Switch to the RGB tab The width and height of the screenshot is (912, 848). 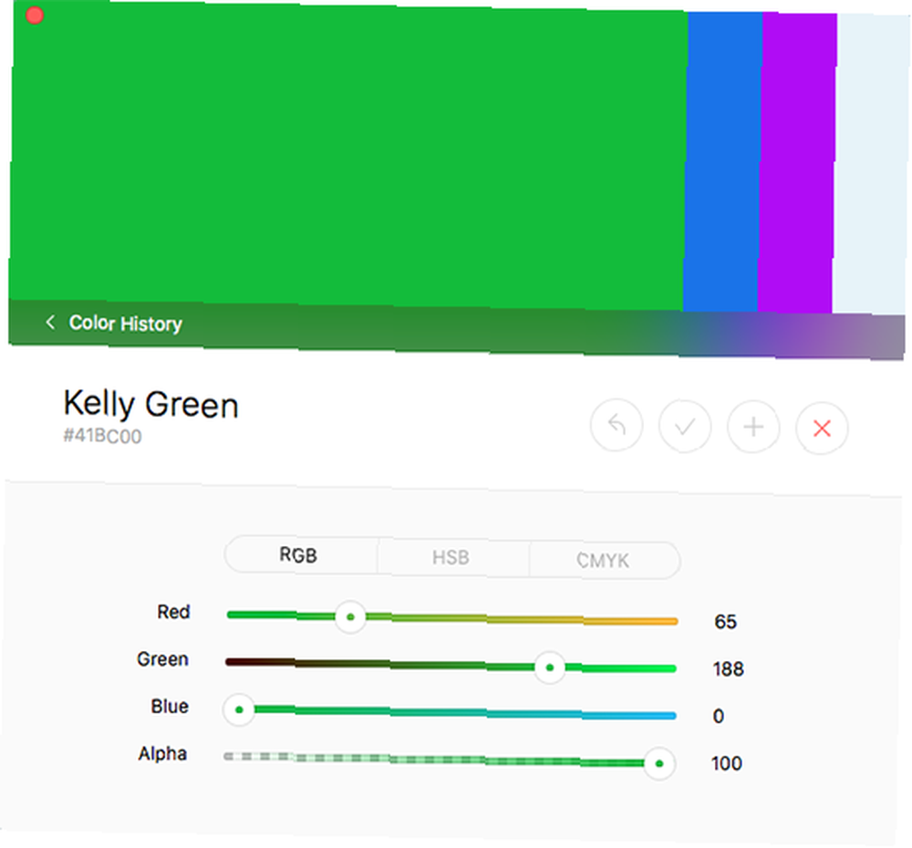pos(299,554)
